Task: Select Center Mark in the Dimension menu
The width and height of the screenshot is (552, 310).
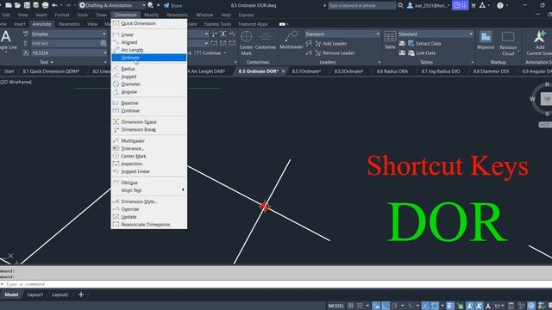Action: (149, 156)
